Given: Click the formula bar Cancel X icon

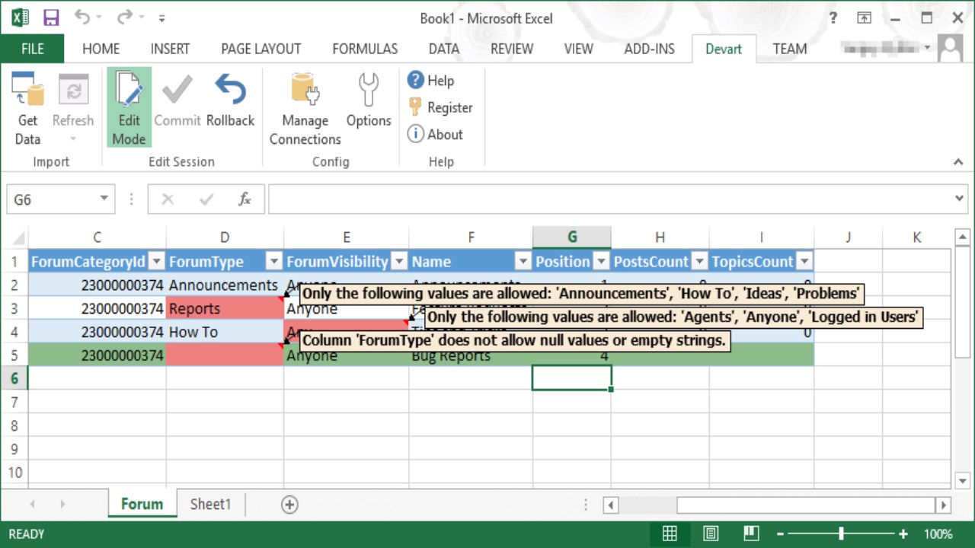Looking at the screenshot, I should point(168,199).
